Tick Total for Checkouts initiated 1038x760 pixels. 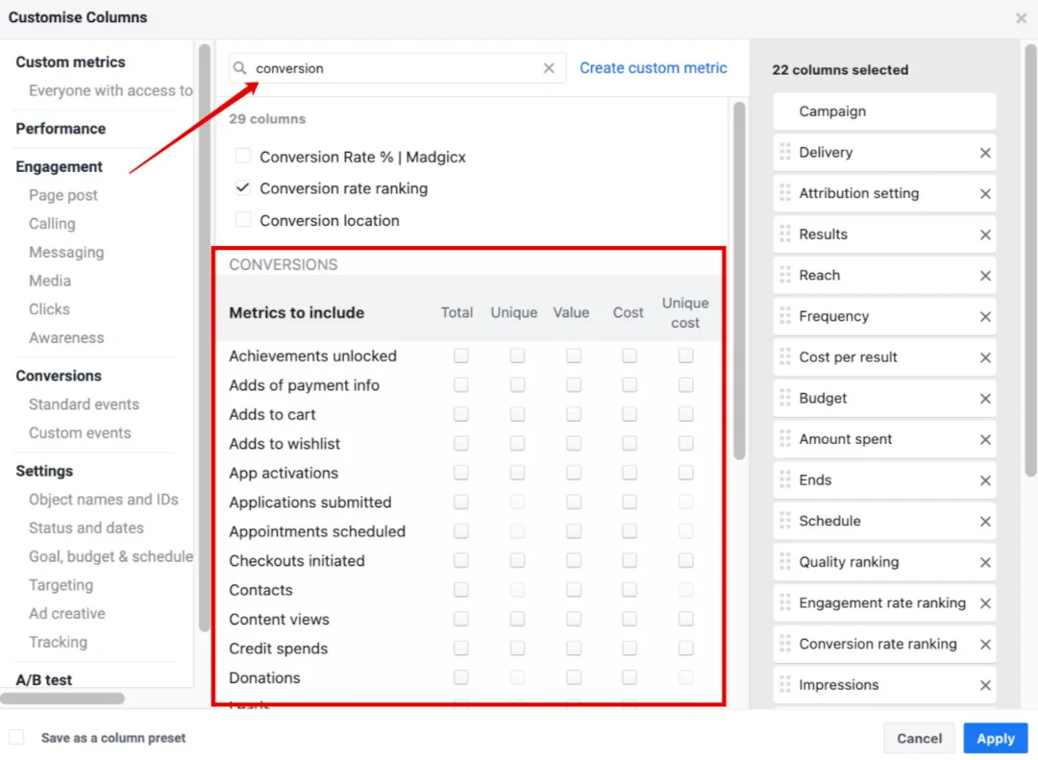(460, 560)
